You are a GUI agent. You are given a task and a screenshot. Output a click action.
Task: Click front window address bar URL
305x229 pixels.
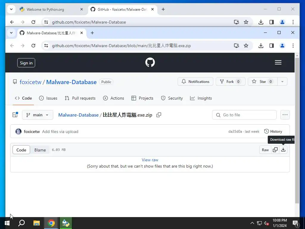click(122, 46)
